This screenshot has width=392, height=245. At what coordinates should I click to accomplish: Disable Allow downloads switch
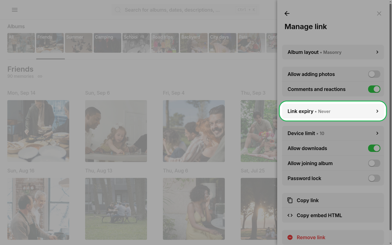coord(374,148)
